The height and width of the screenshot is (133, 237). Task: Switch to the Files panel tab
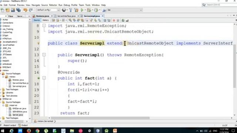[x=11, y=16]
